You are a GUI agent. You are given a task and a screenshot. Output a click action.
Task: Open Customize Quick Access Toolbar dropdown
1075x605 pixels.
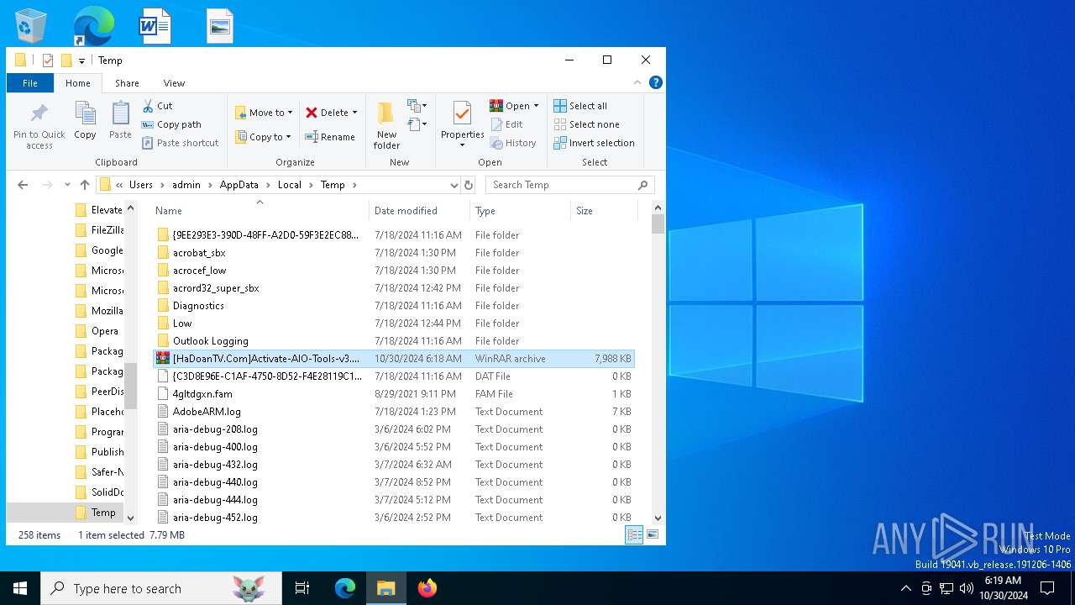pos(81,60)
